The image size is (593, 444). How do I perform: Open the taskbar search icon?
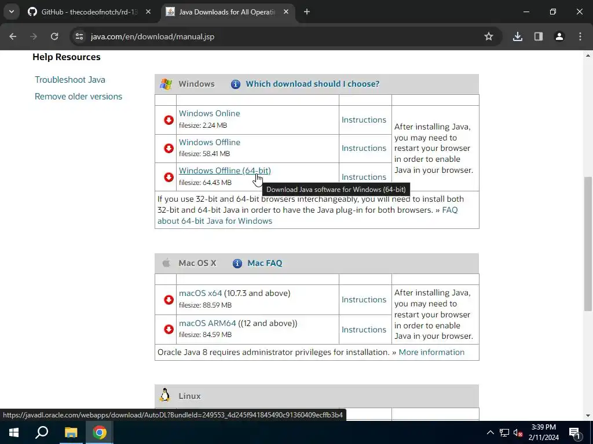coord(42,432)
